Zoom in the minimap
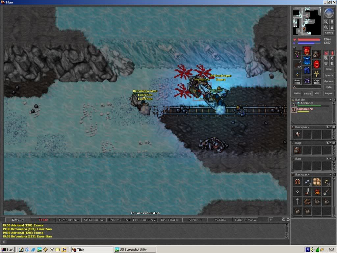This screenshot has height=253, width=337. tap(326, 28)
